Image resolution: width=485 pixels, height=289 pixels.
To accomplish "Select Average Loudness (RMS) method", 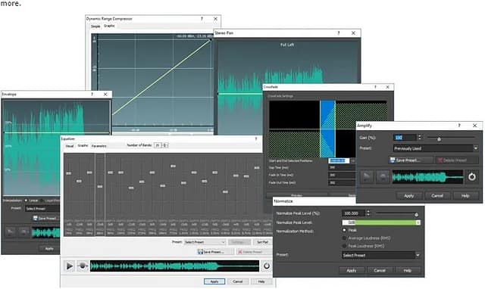I will (x=344, y=238).
